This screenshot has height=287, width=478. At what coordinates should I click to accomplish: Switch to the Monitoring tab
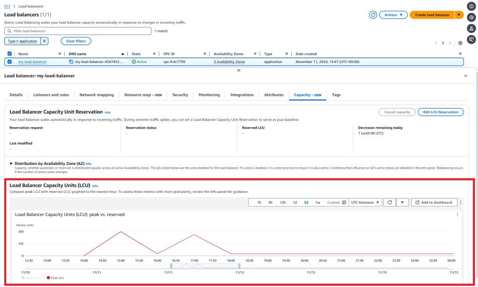[209, 95]
